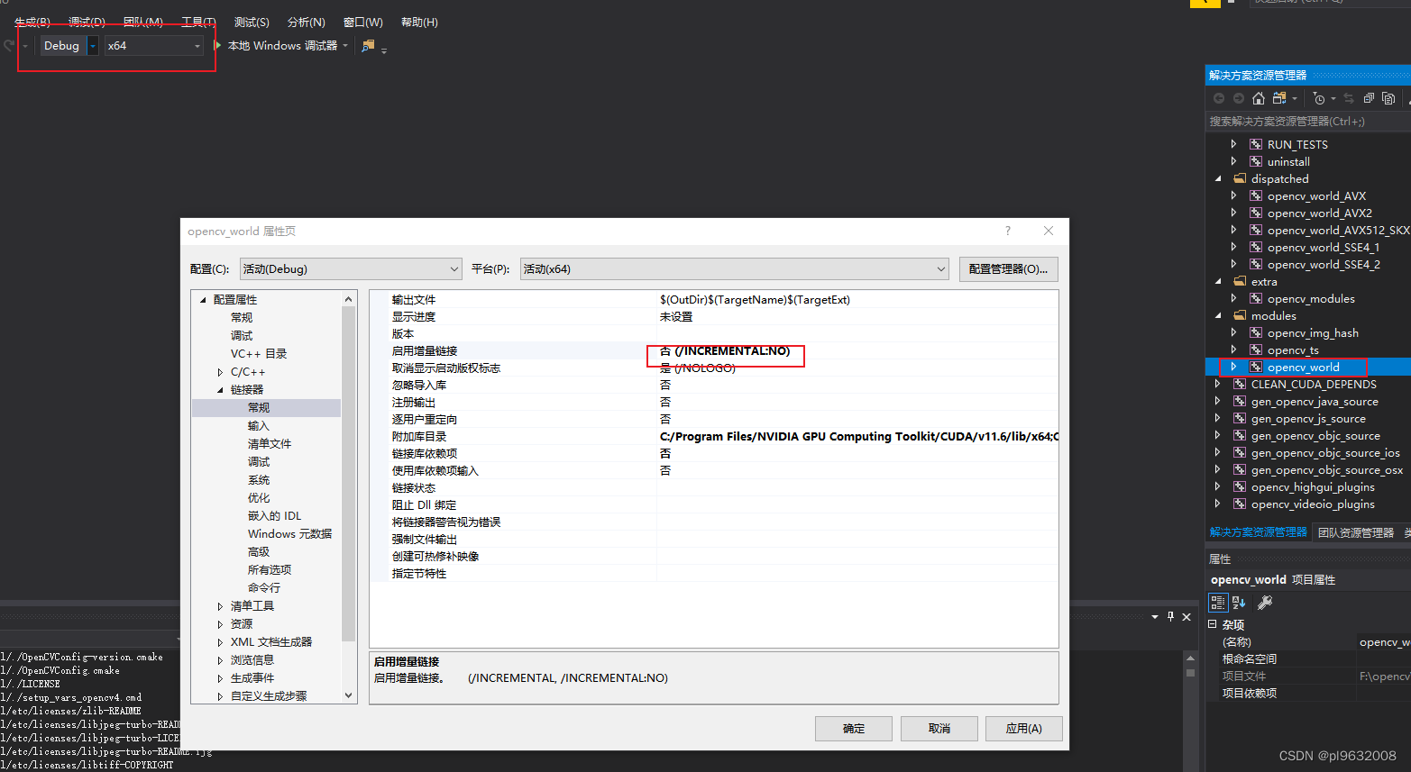
Task: Collapse the dispatched folder
Action: click(1218, 178)
